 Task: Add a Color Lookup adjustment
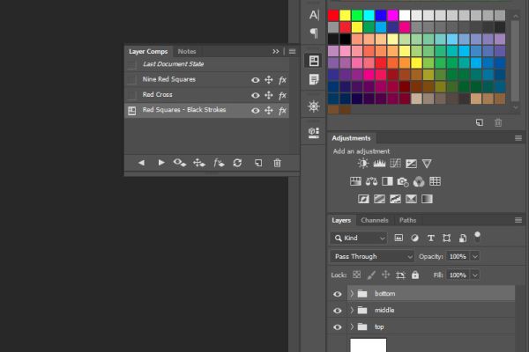[436, 181]
